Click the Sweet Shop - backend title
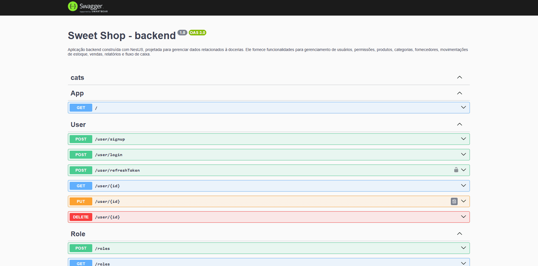 click(121, 36)
